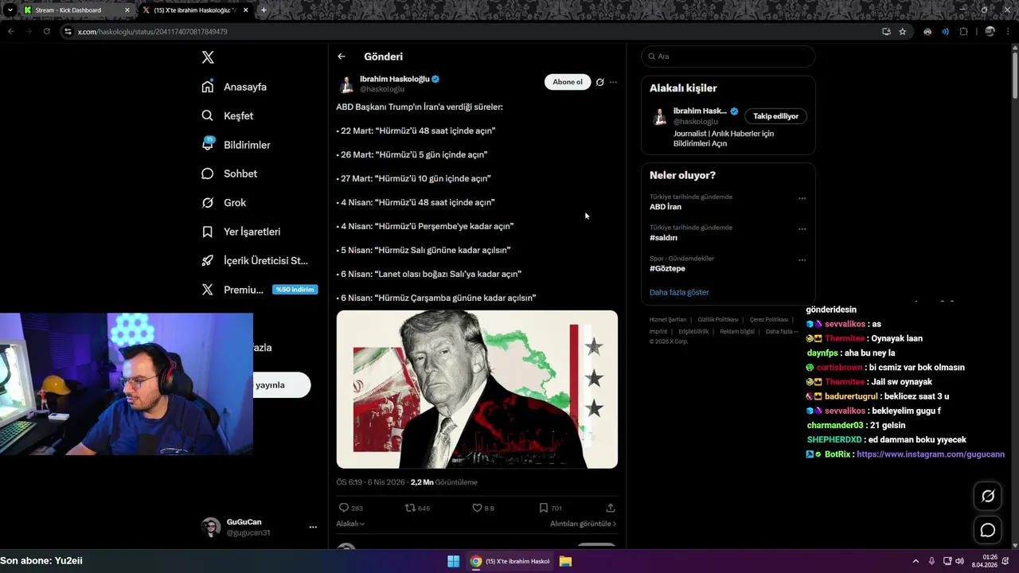Expand the Alakalı sort dropdown
Image resolution: width=1019 pixels, height=573 pixels.
350,524
